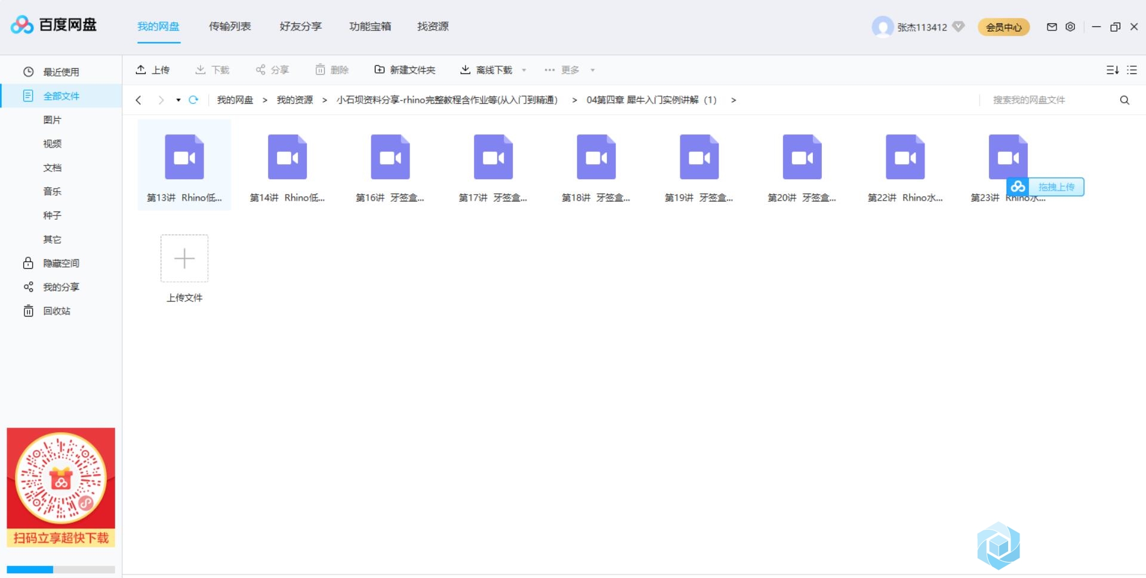Open the sort order icon
The height and width of the screenshot is (578, 1146).
point(1113,70)
